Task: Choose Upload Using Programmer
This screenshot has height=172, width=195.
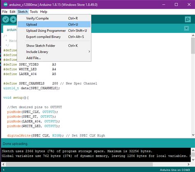Action: click(x=54, y=30)
